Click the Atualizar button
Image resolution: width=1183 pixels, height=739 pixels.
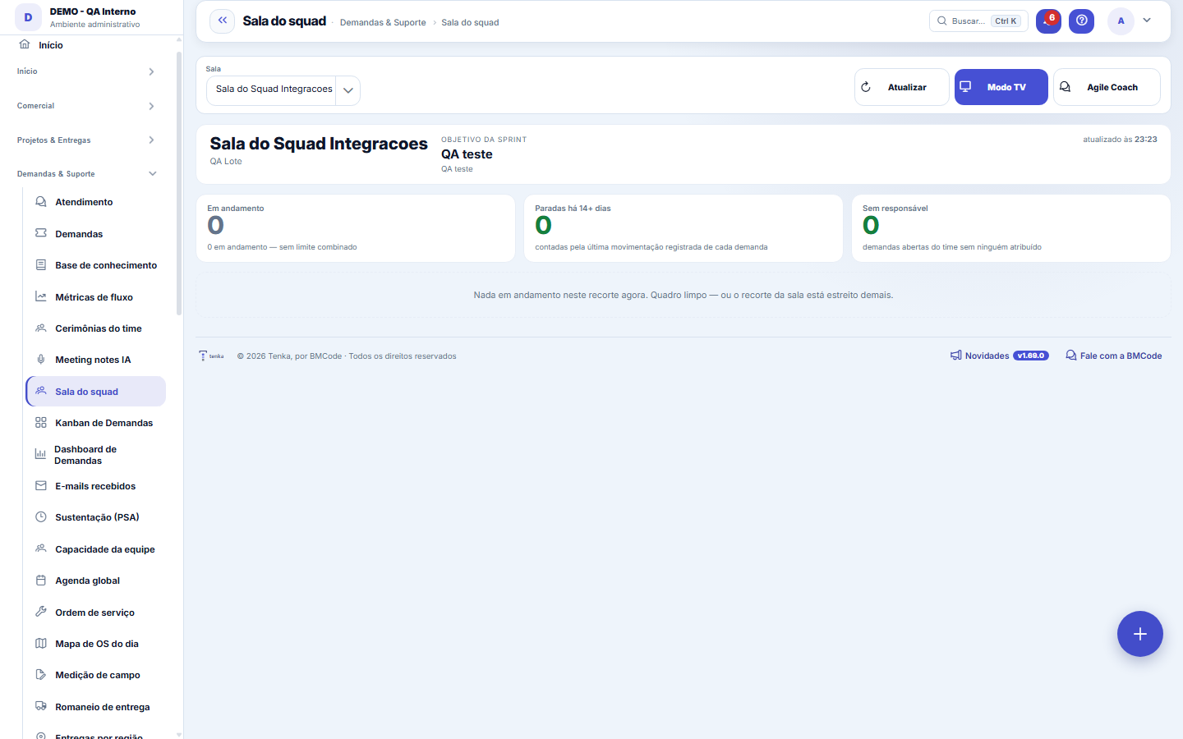[x=901, y=87]
